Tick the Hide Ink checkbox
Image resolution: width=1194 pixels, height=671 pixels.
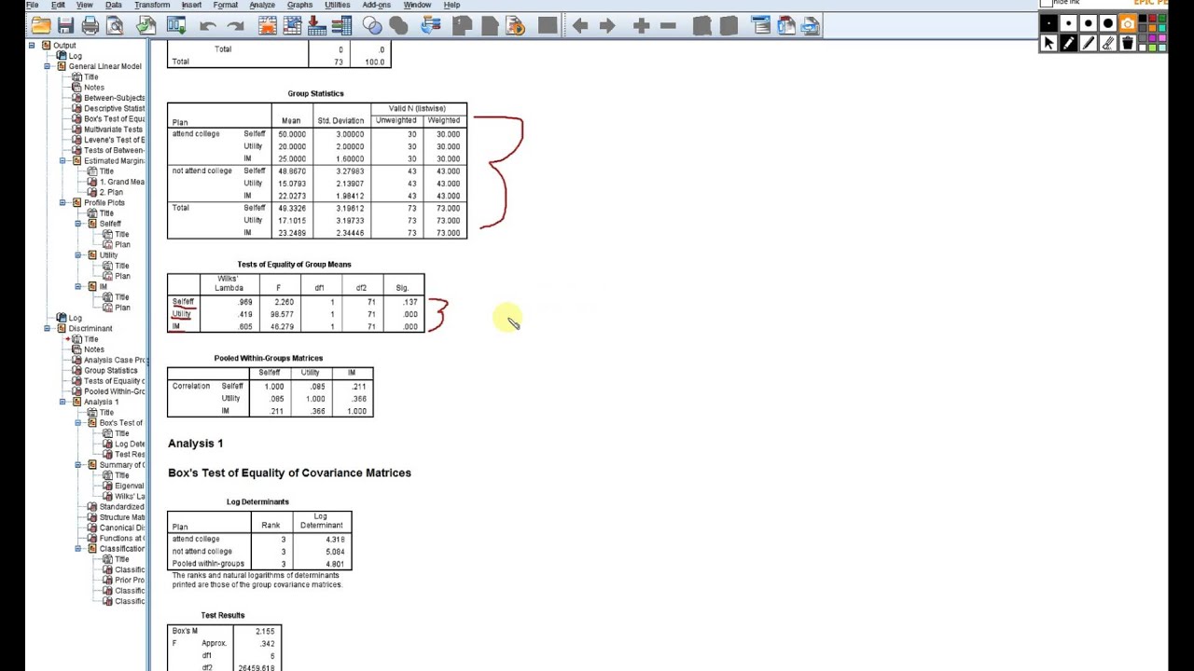tap(1047, 3)
